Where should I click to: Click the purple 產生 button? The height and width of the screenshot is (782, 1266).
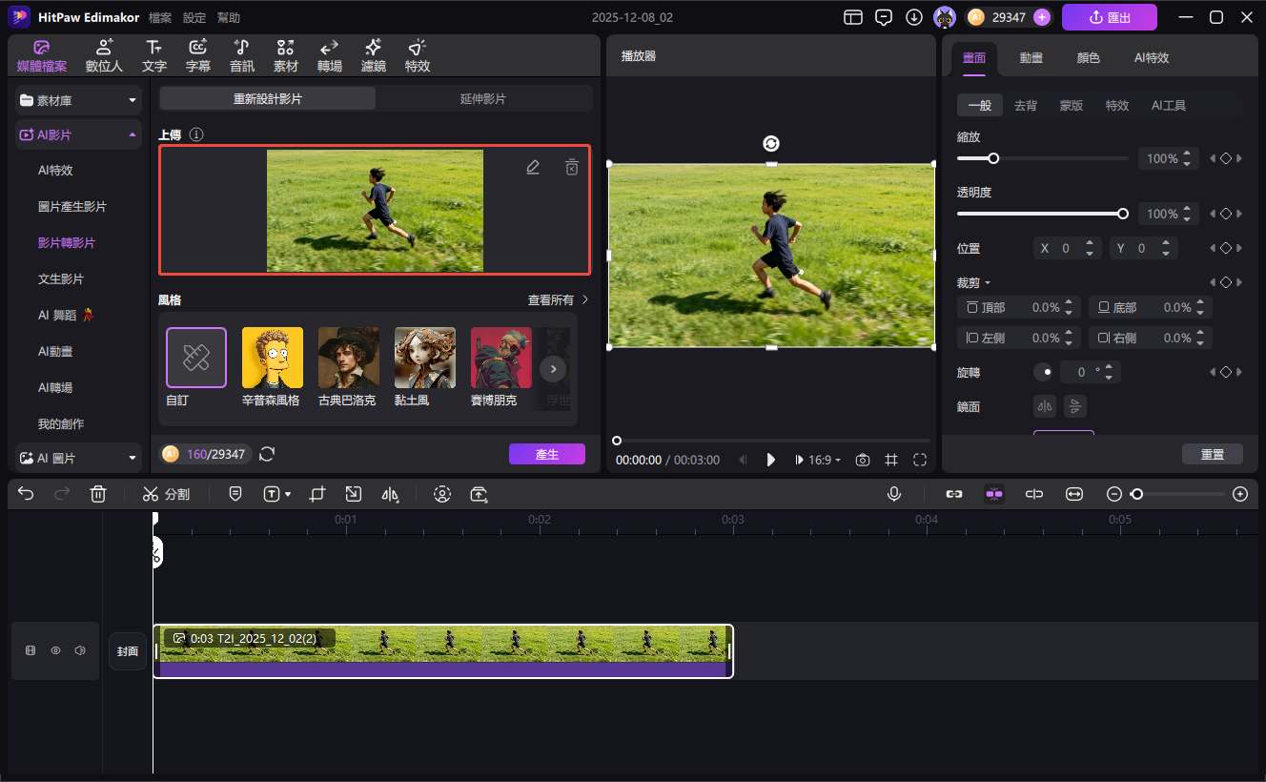pos(546,454)
